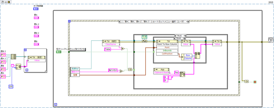This screenshot has width=274, height=108.
Task: Select the 表A 2 string terminal
Action: [x=36, y=27]
